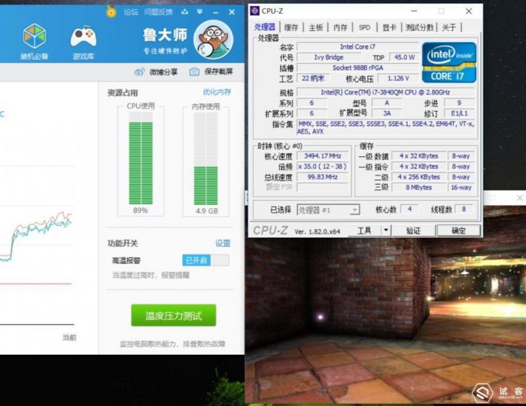Click the bus speed value 99.83 MHz

322,177
